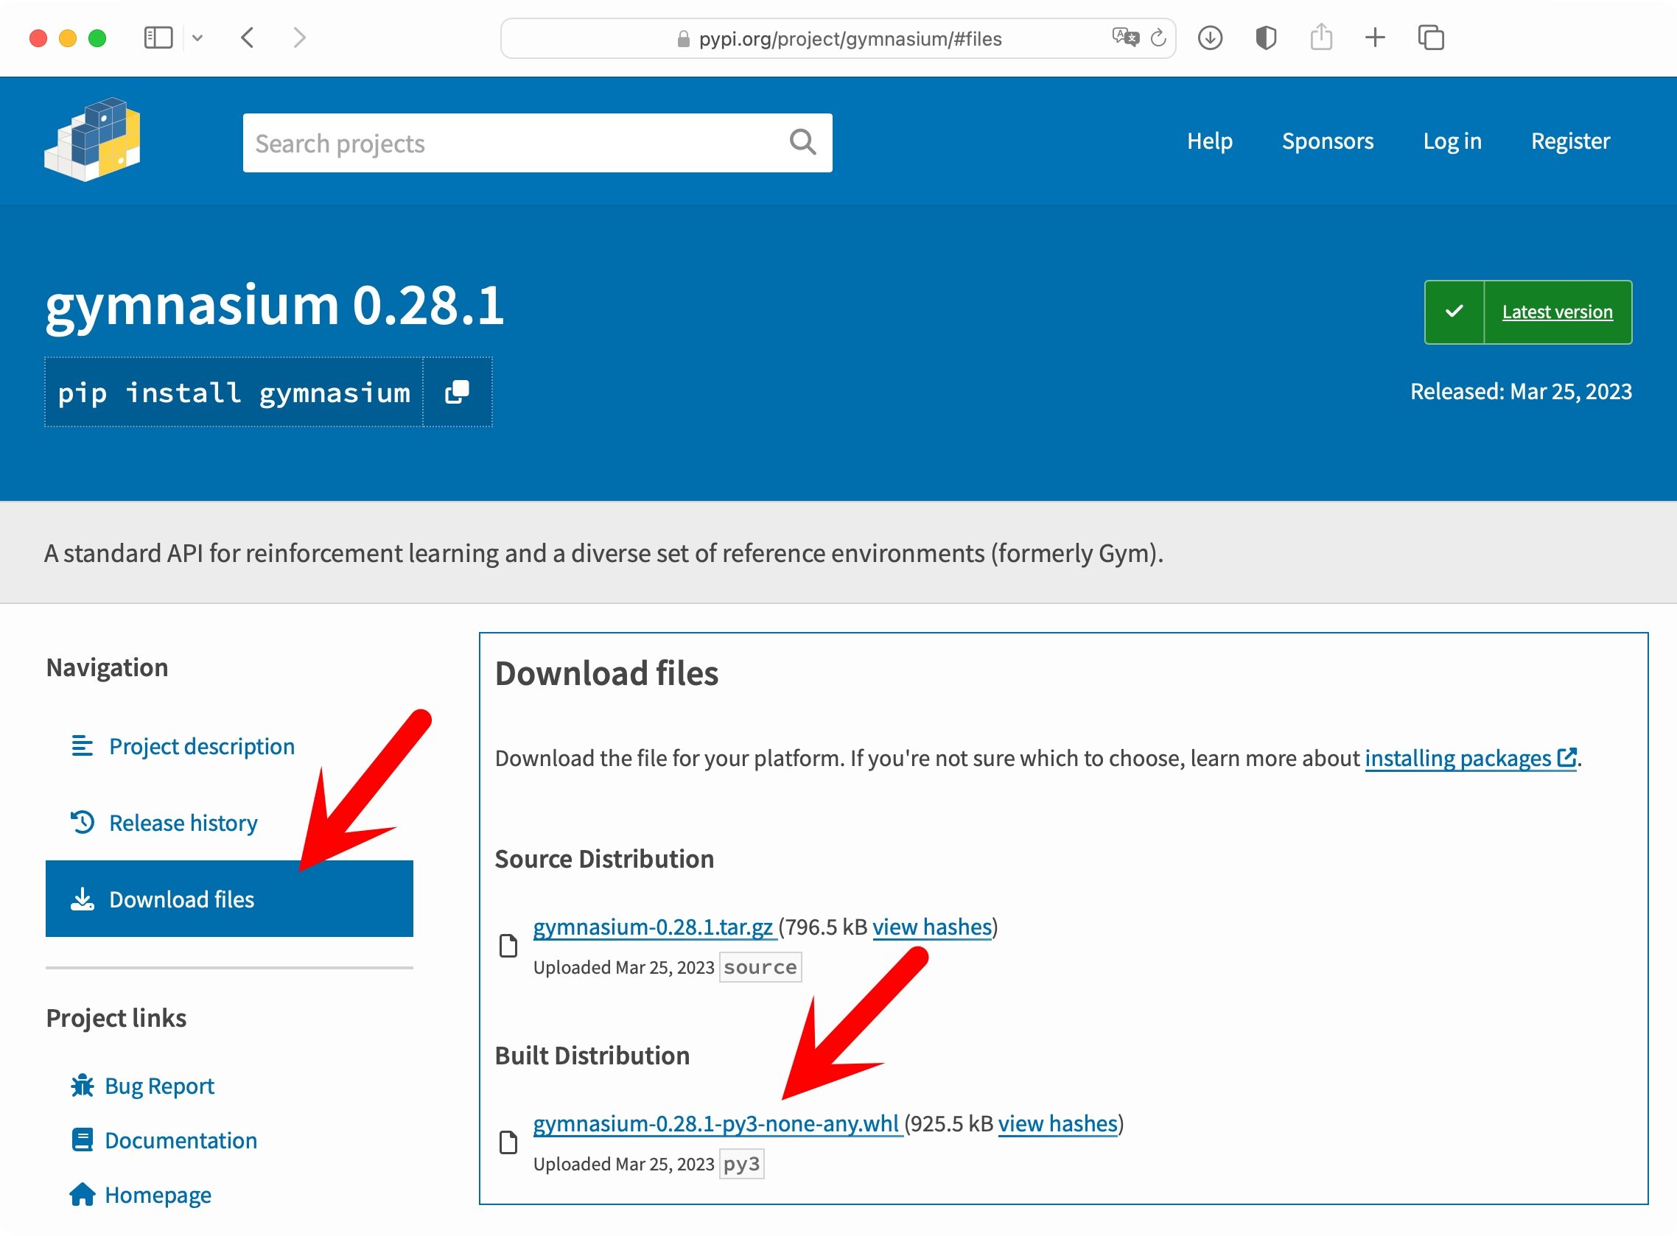Click the search magnifier icon
Viewport: 1677px width, 1236px height.
click(802, 142)
